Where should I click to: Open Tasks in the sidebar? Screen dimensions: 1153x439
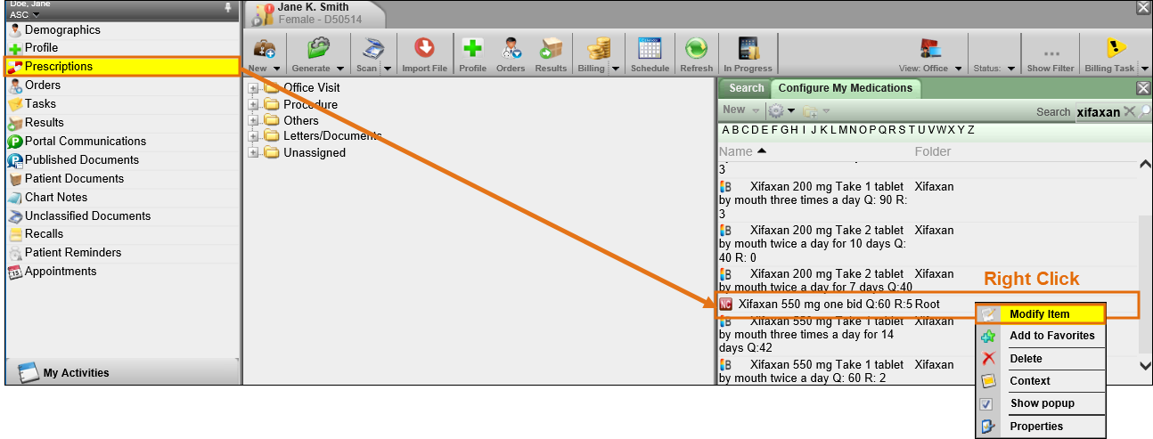(123, 103)
